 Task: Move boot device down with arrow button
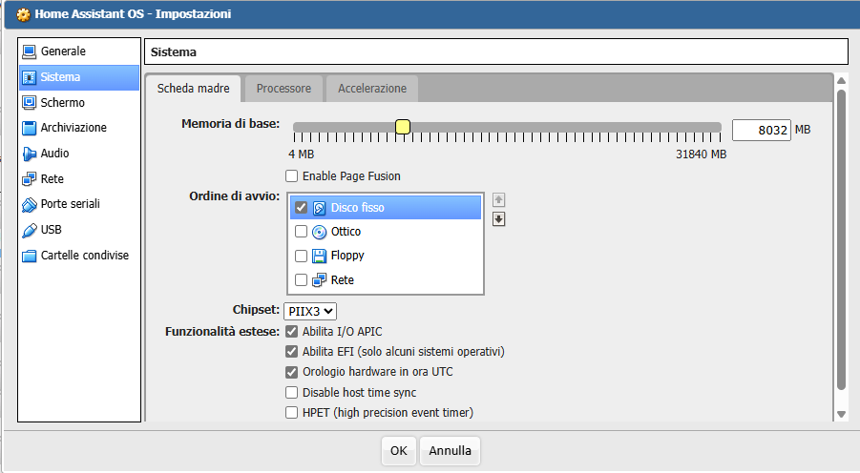pyautogui.click(x=498, y=219)
